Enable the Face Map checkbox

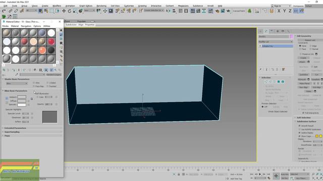pos(34,86)
